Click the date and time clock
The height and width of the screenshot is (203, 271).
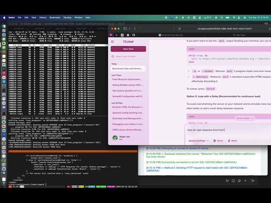pos(258,18)
